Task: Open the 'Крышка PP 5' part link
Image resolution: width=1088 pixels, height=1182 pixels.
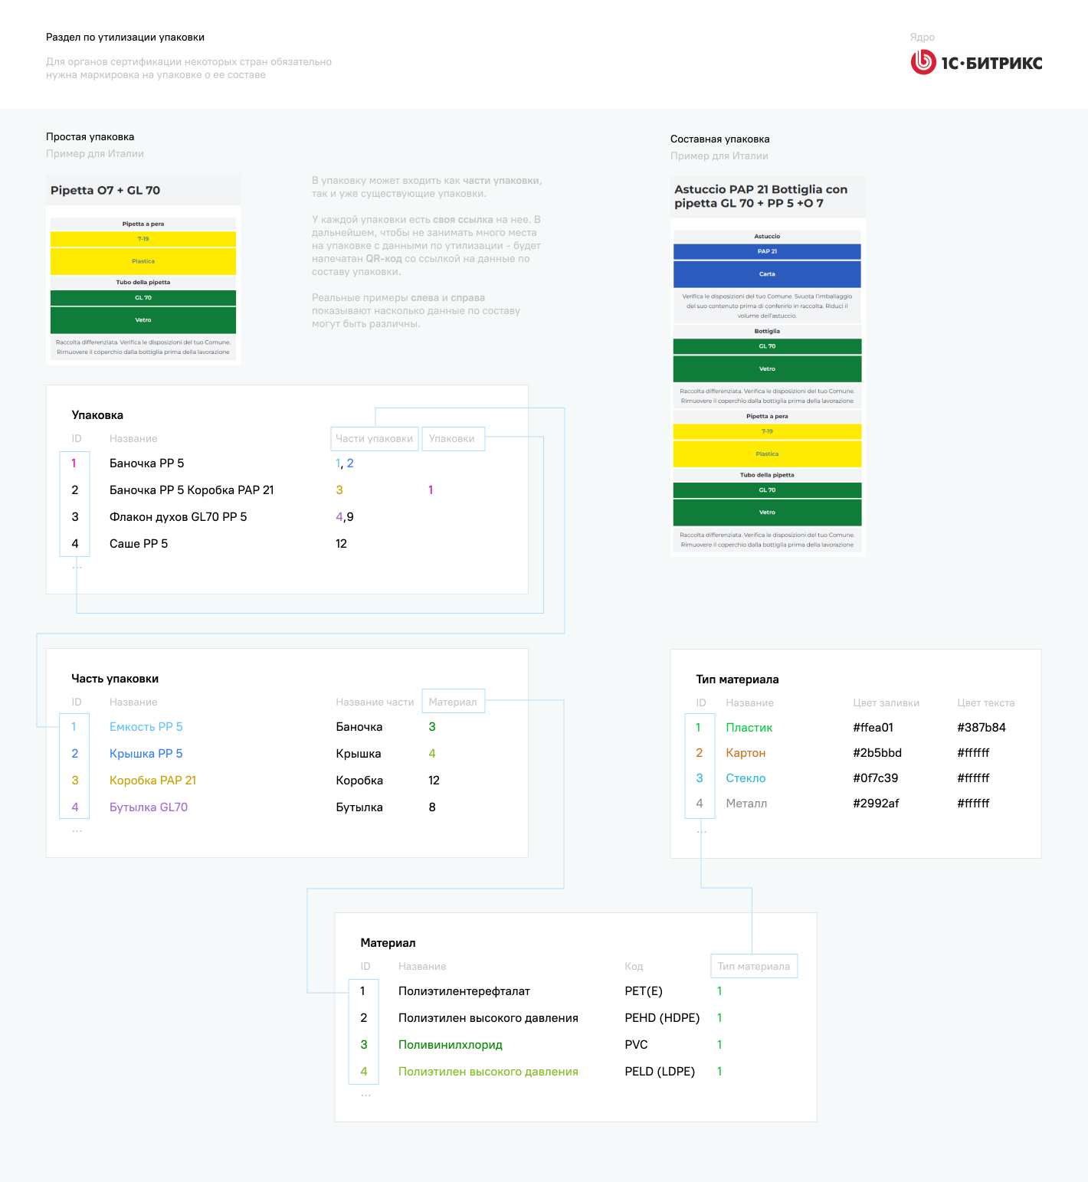Action: 146,754
